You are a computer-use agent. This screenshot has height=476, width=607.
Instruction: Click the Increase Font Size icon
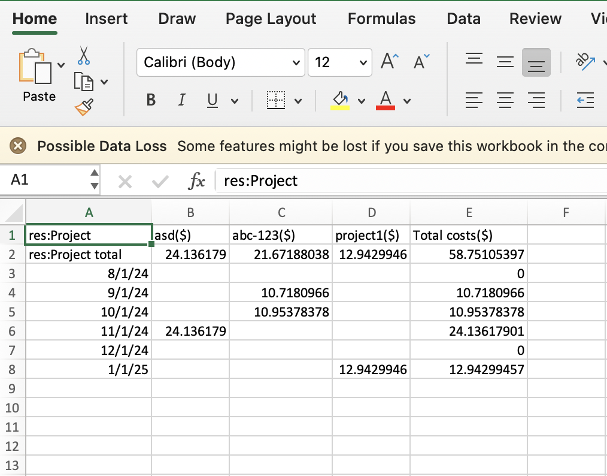tap(389, 60)
